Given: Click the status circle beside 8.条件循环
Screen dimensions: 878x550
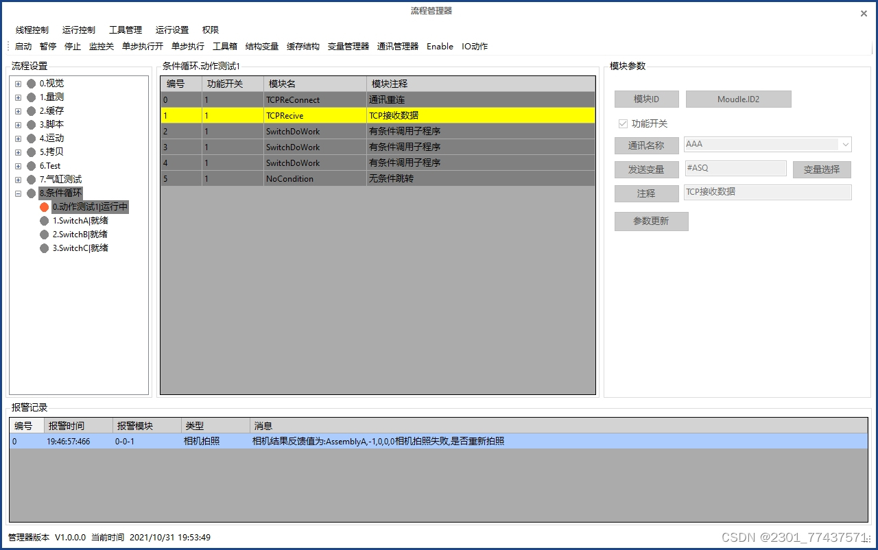Looking at the screenshot, I should (x=31, y=193).
